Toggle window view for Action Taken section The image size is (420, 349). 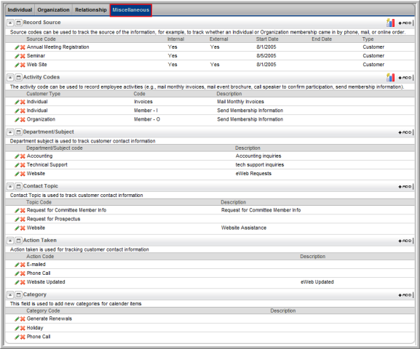18,241
